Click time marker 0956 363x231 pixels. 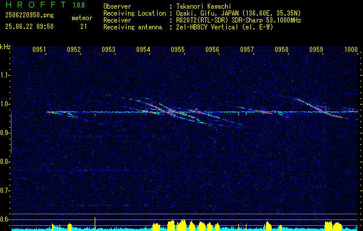tap(212, 49)
